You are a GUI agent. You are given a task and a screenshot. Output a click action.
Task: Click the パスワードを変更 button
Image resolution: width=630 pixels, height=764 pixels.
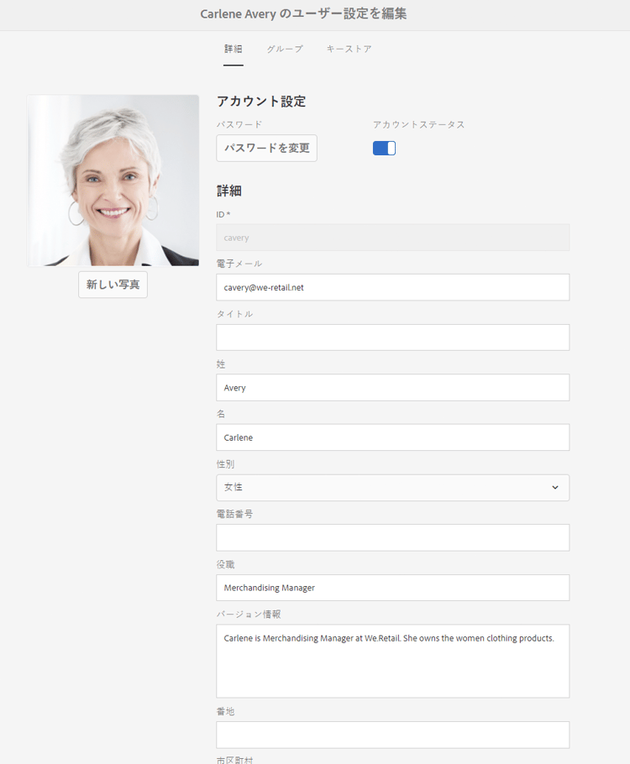pos(267,148)
